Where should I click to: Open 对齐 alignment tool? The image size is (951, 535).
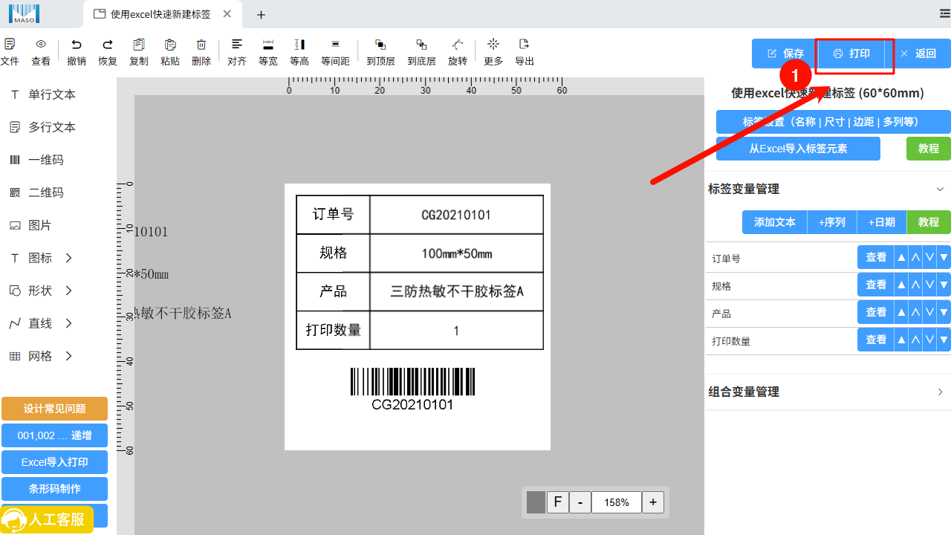(x=237, y=52)
